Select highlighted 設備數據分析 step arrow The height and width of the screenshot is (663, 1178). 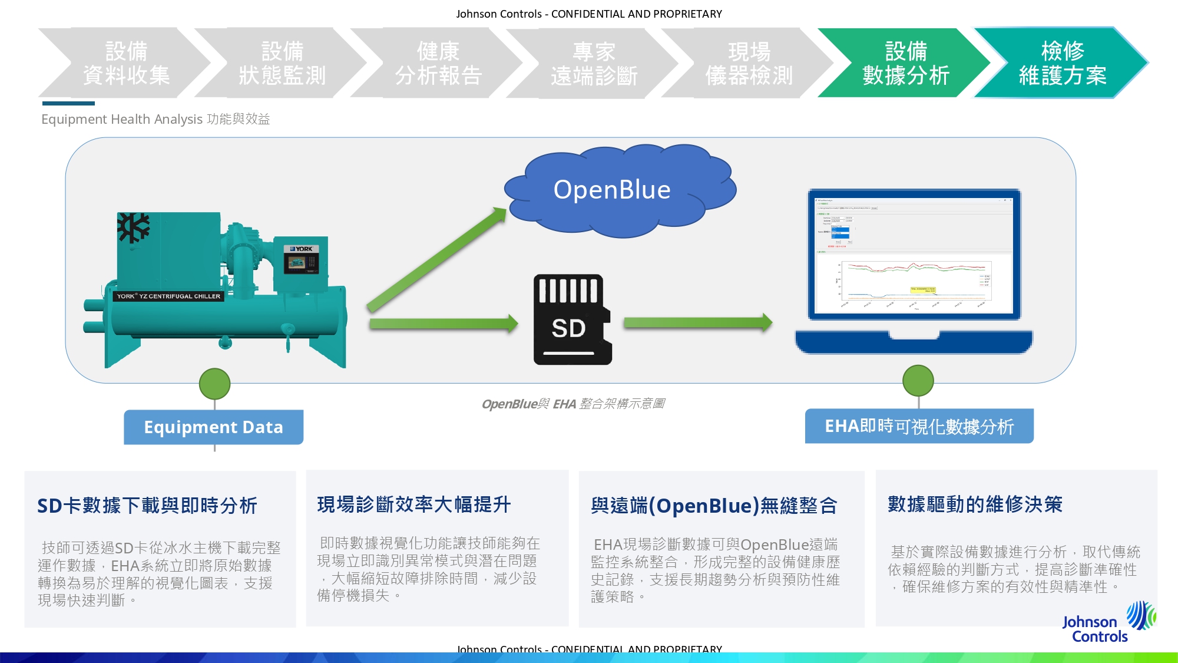905,63
